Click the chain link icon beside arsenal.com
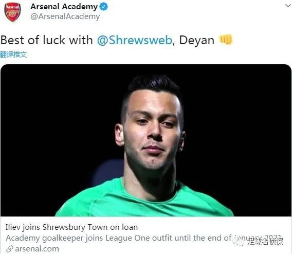The width and height of the screenshot is (292, 254). point(9,249)
